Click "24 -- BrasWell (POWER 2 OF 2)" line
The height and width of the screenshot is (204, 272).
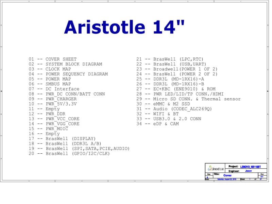click(177, 74)
